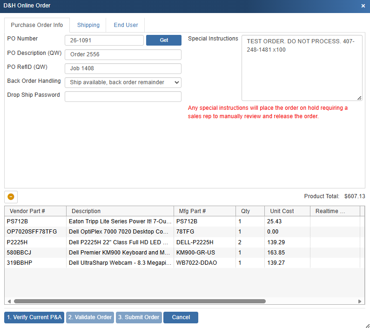This screenshot has height=328, width=370.
Task: Focus the Drop Ship Password field
Action: [x=123, y=96]
